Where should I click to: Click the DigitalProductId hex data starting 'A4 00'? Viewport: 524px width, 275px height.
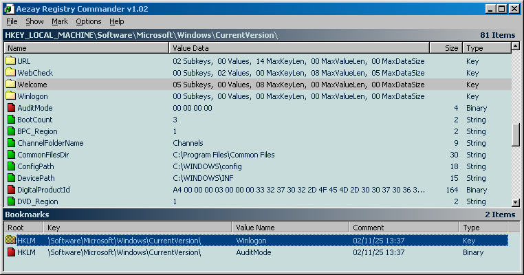tap(298, 190)
